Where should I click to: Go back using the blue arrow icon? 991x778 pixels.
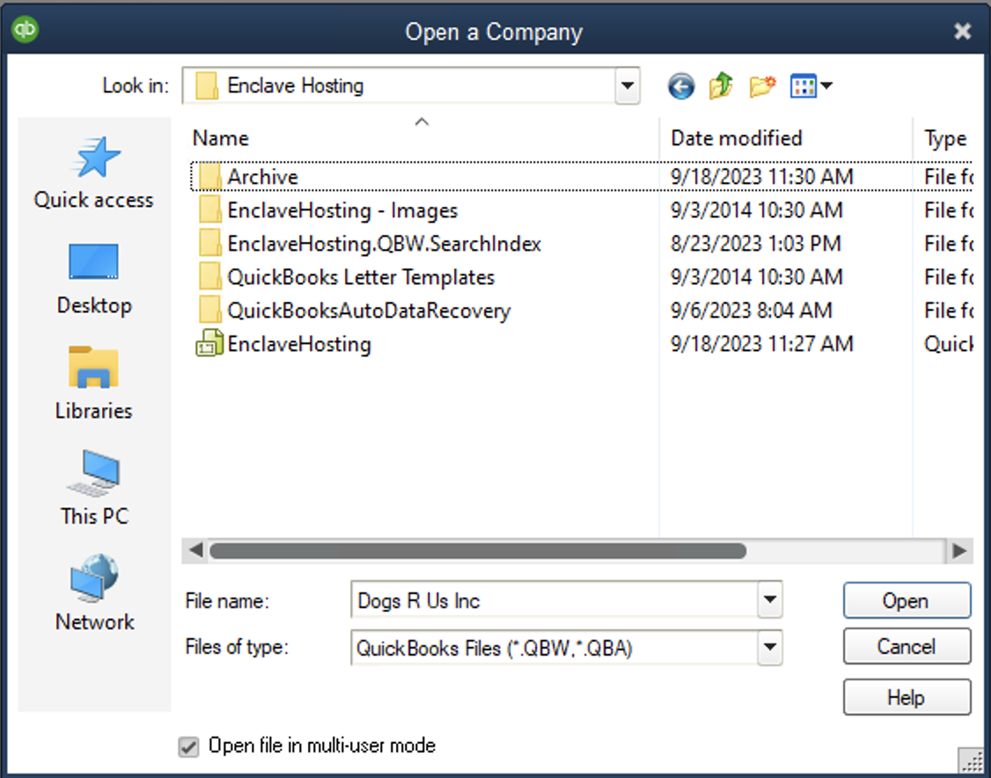(x=680, y=86)
